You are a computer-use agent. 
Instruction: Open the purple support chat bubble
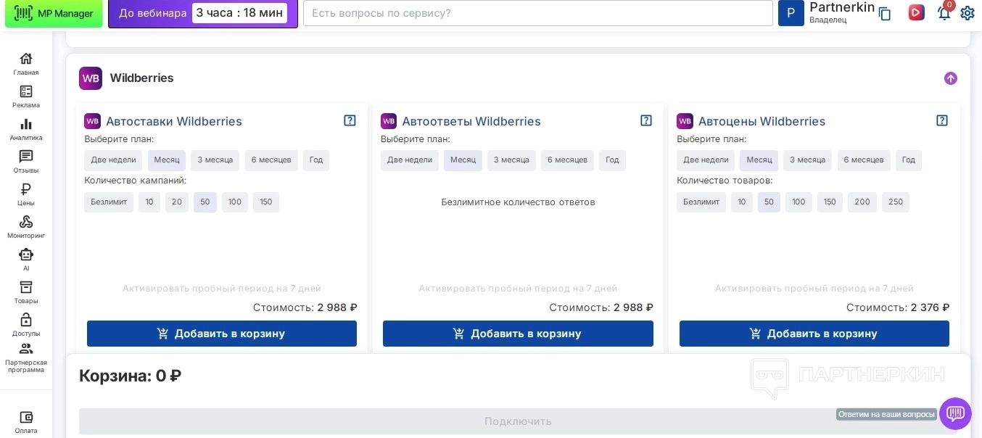(955, 413)
